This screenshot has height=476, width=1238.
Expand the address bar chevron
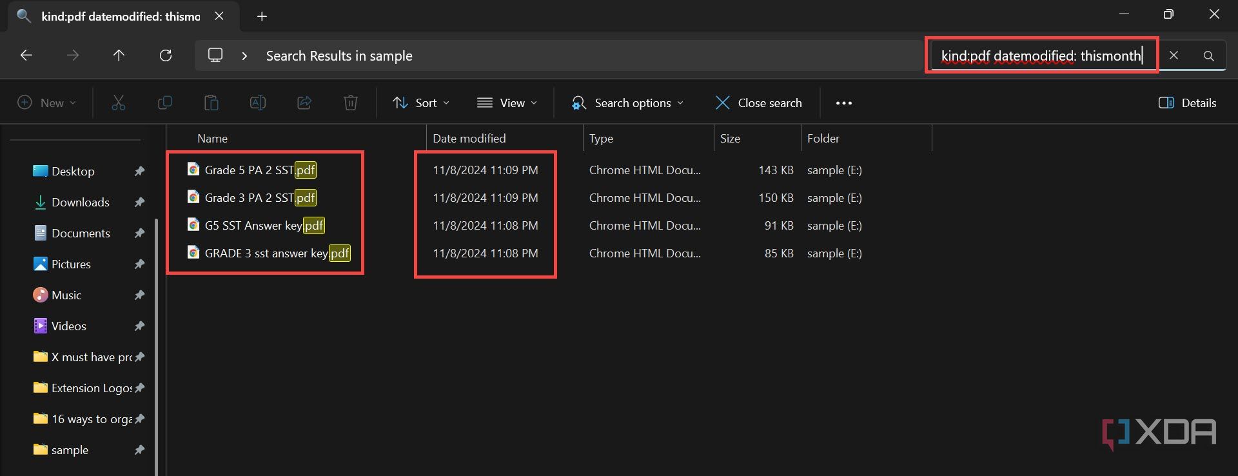(244, 55)
